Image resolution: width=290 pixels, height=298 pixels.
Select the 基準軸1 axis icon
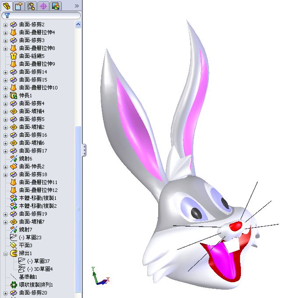coord(14,277)
